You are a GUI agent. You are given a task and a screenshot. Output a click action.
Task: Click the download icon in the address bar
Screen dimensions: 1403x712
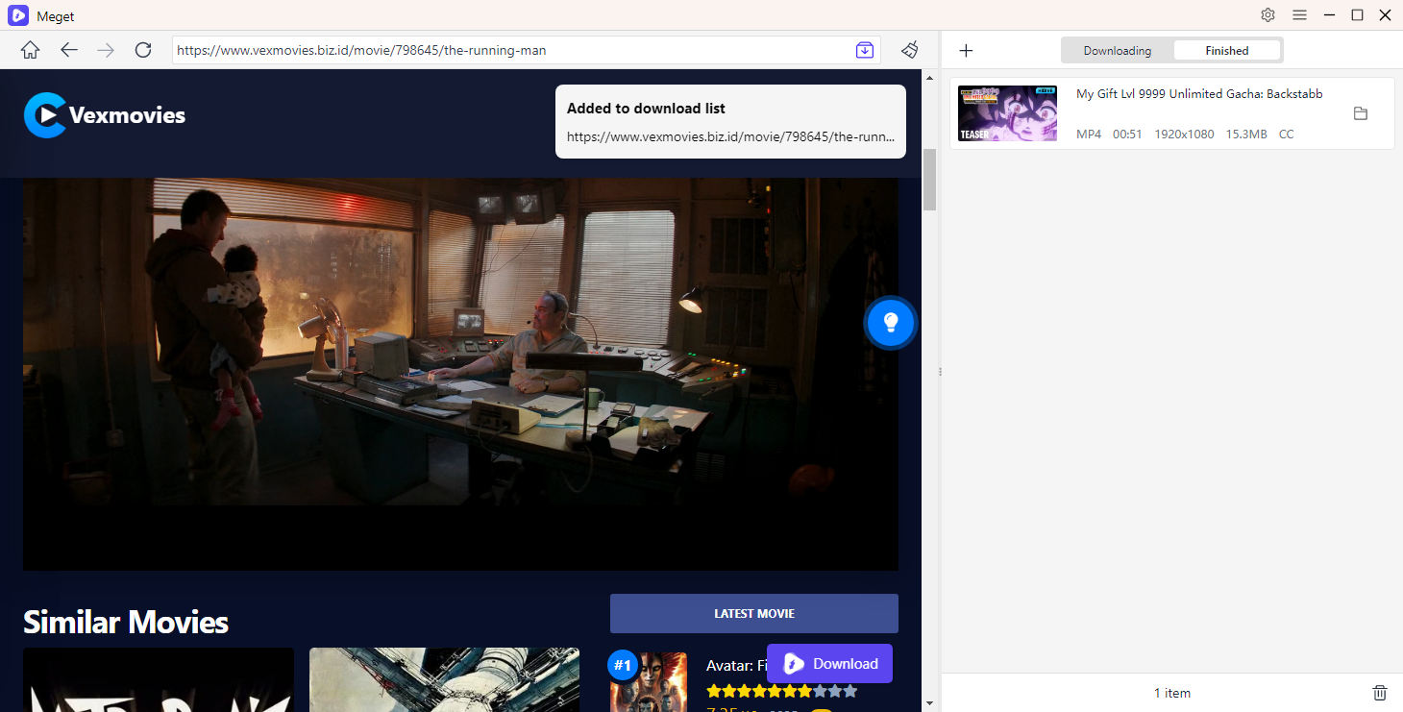[865, 50]
